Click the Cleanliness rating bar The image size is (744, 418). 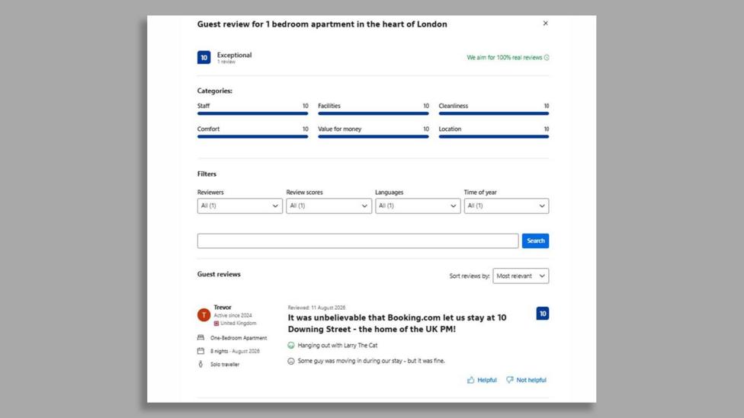coord(494,113)
